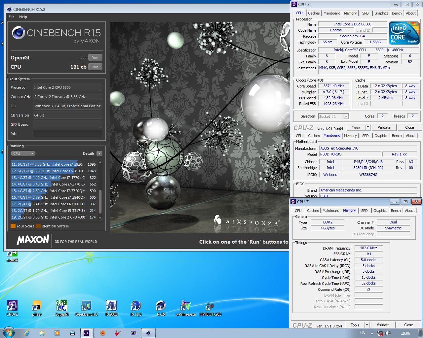Screen dimensions: 423x338
Task: Launch the SuperPi desktop icon
Action: tap(62, 308)
